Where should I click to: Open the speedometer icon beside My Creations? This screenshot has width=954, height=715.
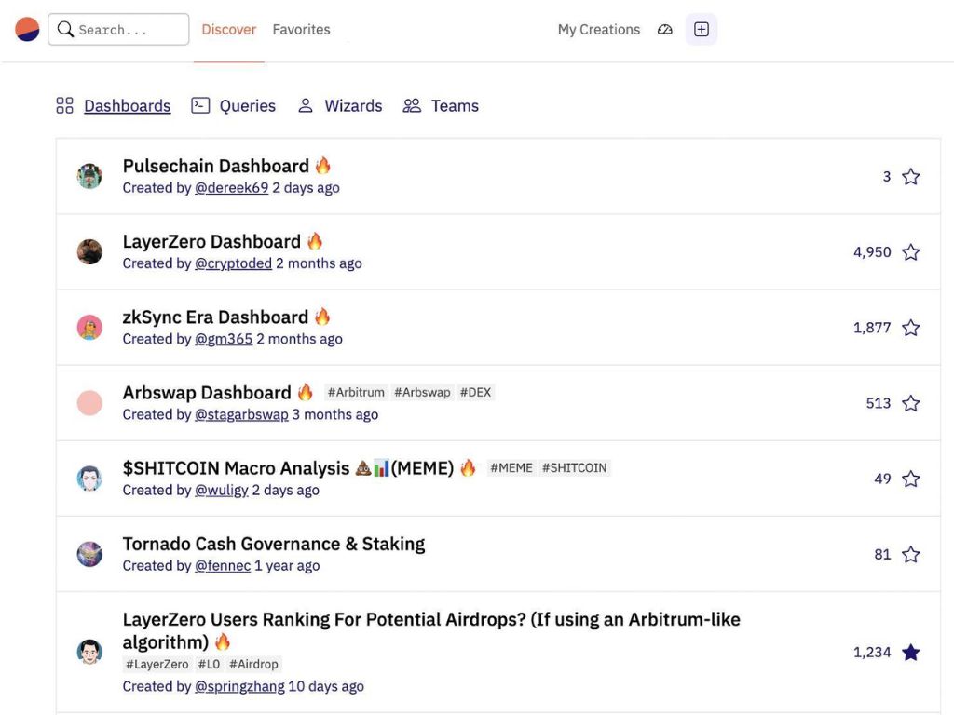[665, 29]
